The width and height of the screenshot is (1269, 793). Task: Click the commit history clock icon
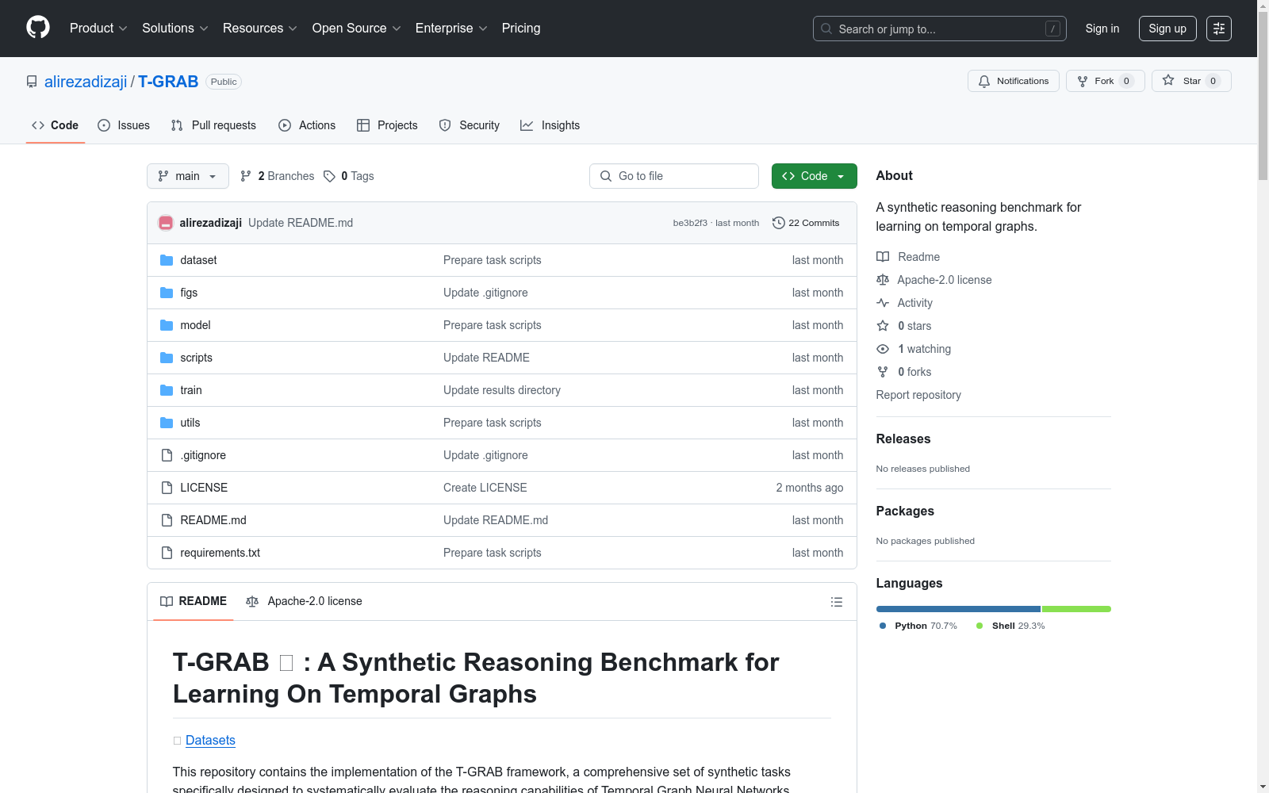(779, 223)
